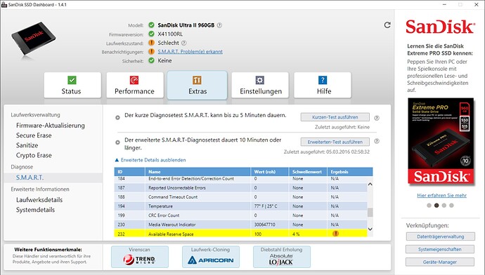Click the warning icon in row 232
Image resolution: width=485 pixels, height=275 pixels.
tap(335, 234)
